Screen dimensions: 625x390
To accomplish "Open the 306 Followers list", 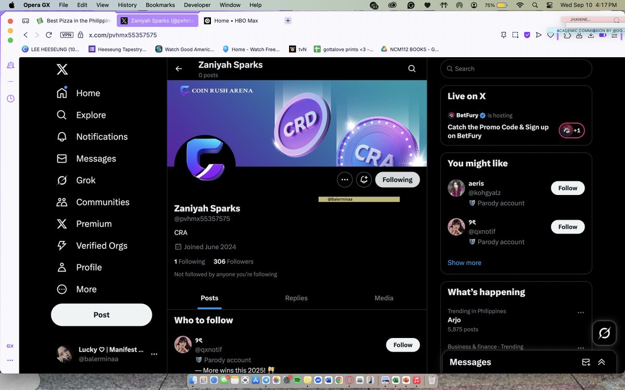I will point(233,262).
